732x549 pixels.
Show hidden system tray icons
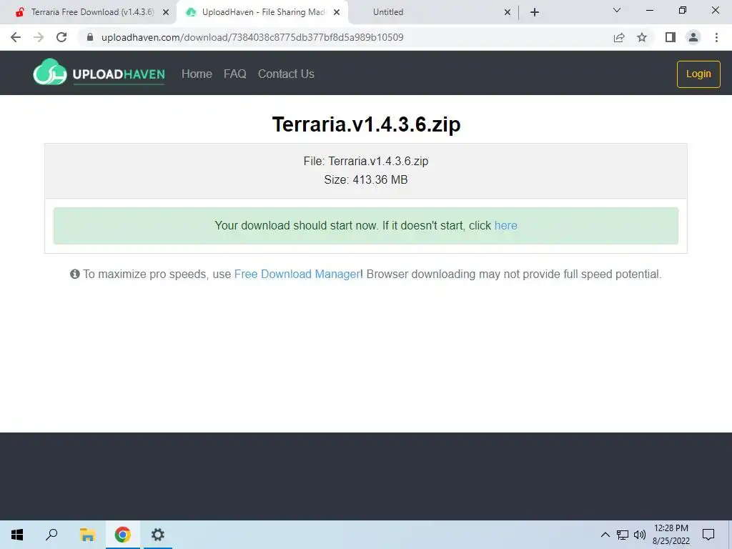(x=605, y=535)
